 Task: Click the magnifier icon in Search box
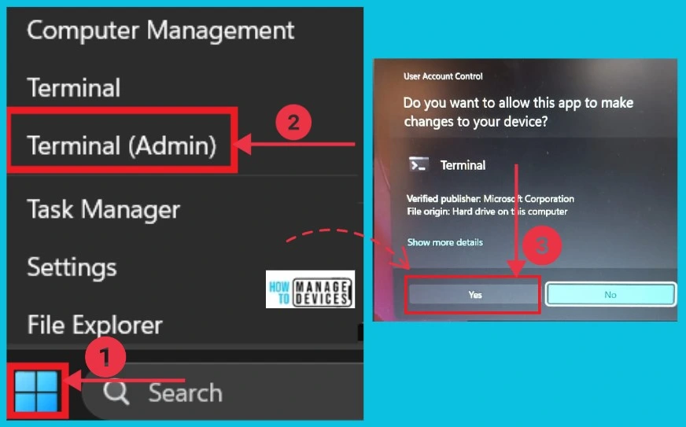click(x=116, y=392)
